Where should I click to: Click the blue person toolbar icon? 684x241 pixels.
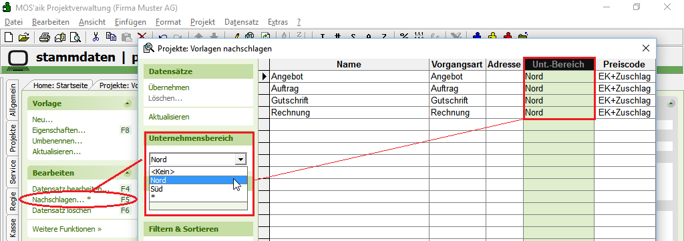click(x=478, y=37)
